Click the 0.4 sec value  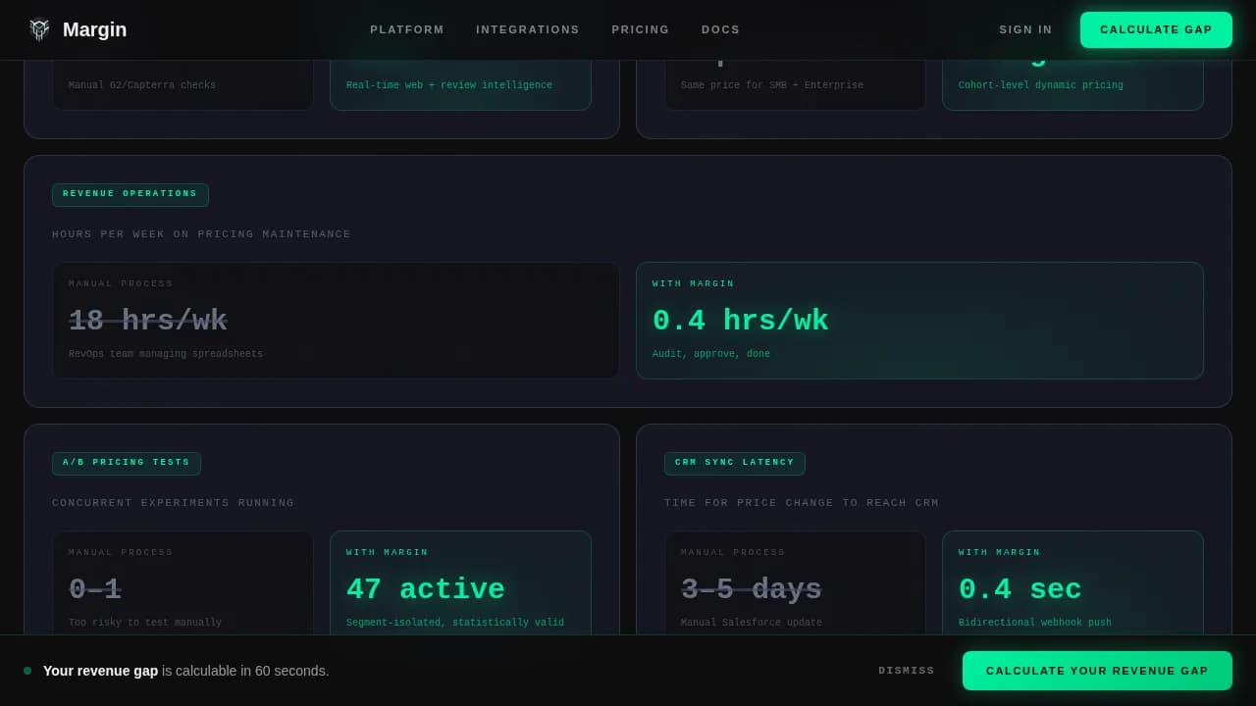click(1020, 589)
